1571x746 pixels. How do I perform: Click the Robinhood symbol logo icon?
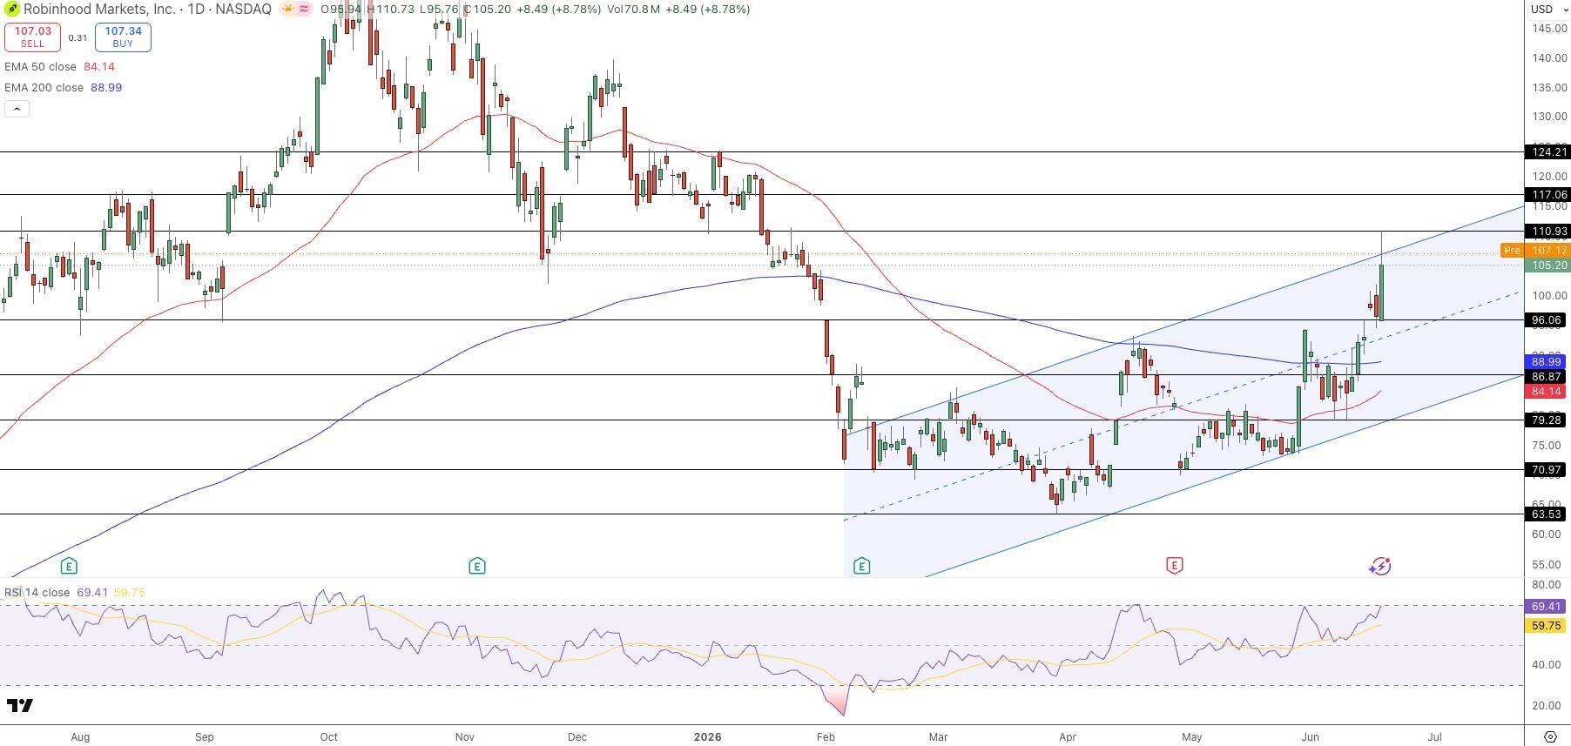12,9
